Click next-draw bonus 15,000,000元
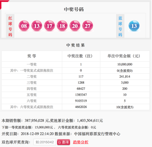This screenshot has height=147, width=152. 44,127
